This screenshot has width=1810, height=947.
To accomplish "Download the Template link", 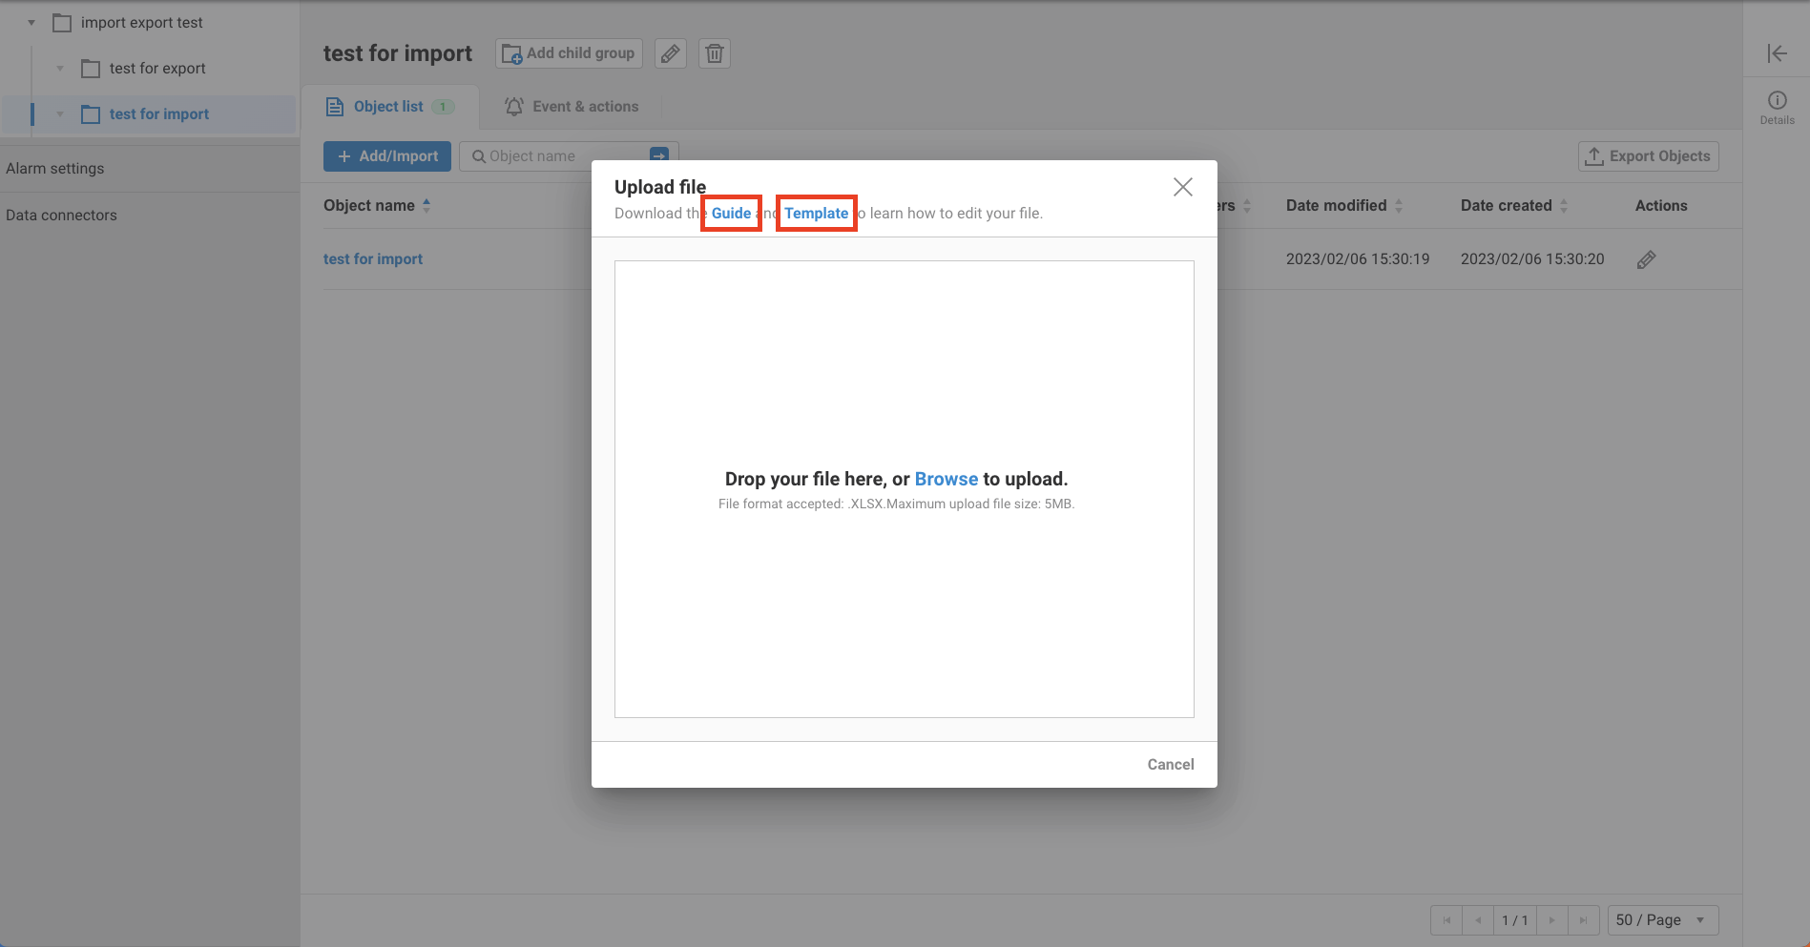I will (816, 214).
